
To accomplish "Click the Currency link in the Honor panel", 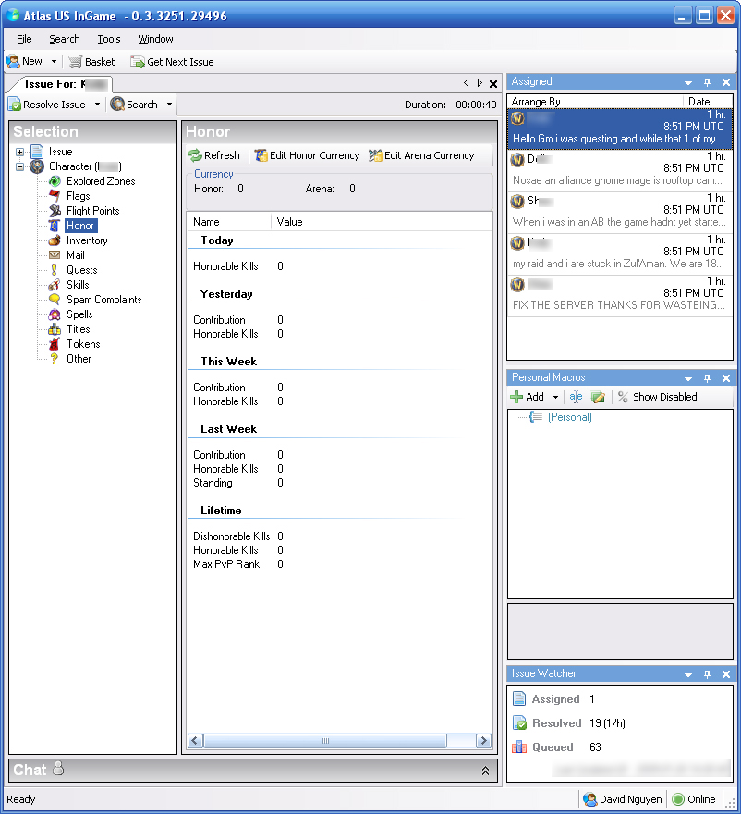I will (x=213, y=174).
